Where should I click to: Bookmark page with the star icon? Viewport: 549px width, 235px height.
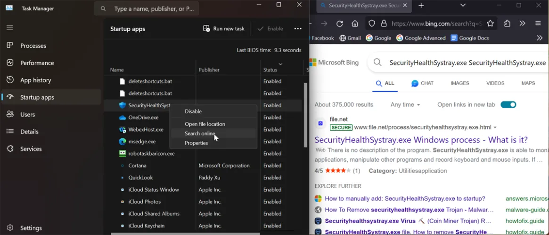coord(490,23)
